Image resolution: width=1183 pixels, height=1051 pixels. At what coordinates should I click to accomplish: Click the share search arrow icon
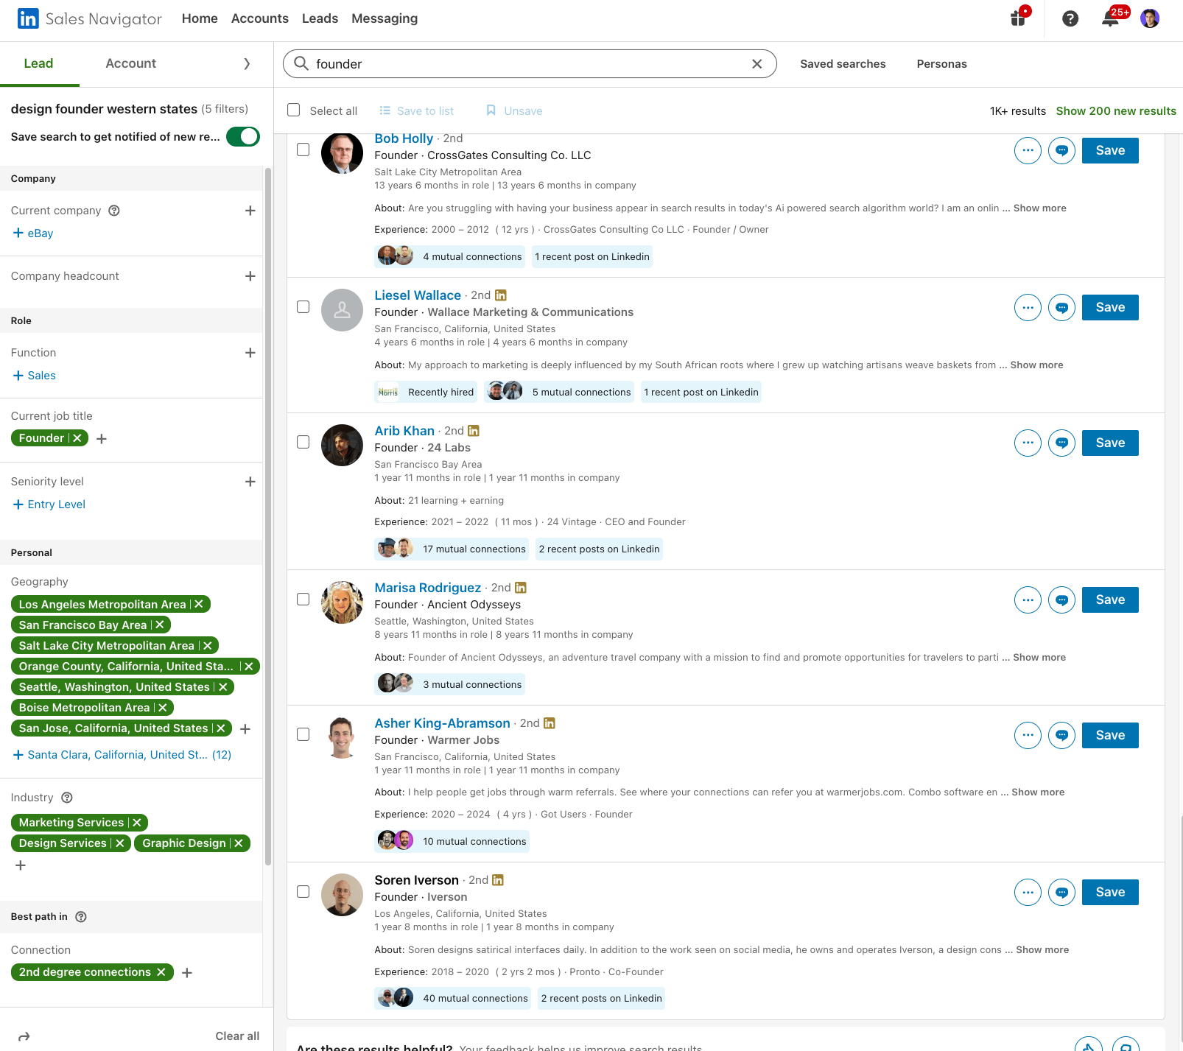[24, 1036]
